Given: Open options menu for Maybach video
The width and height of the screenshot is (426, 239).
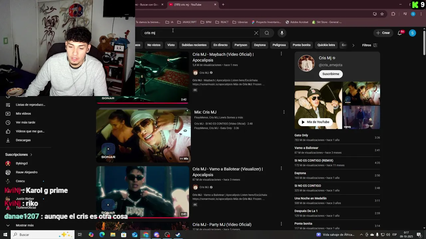Looking at the screenshot, I should [281, 54].
